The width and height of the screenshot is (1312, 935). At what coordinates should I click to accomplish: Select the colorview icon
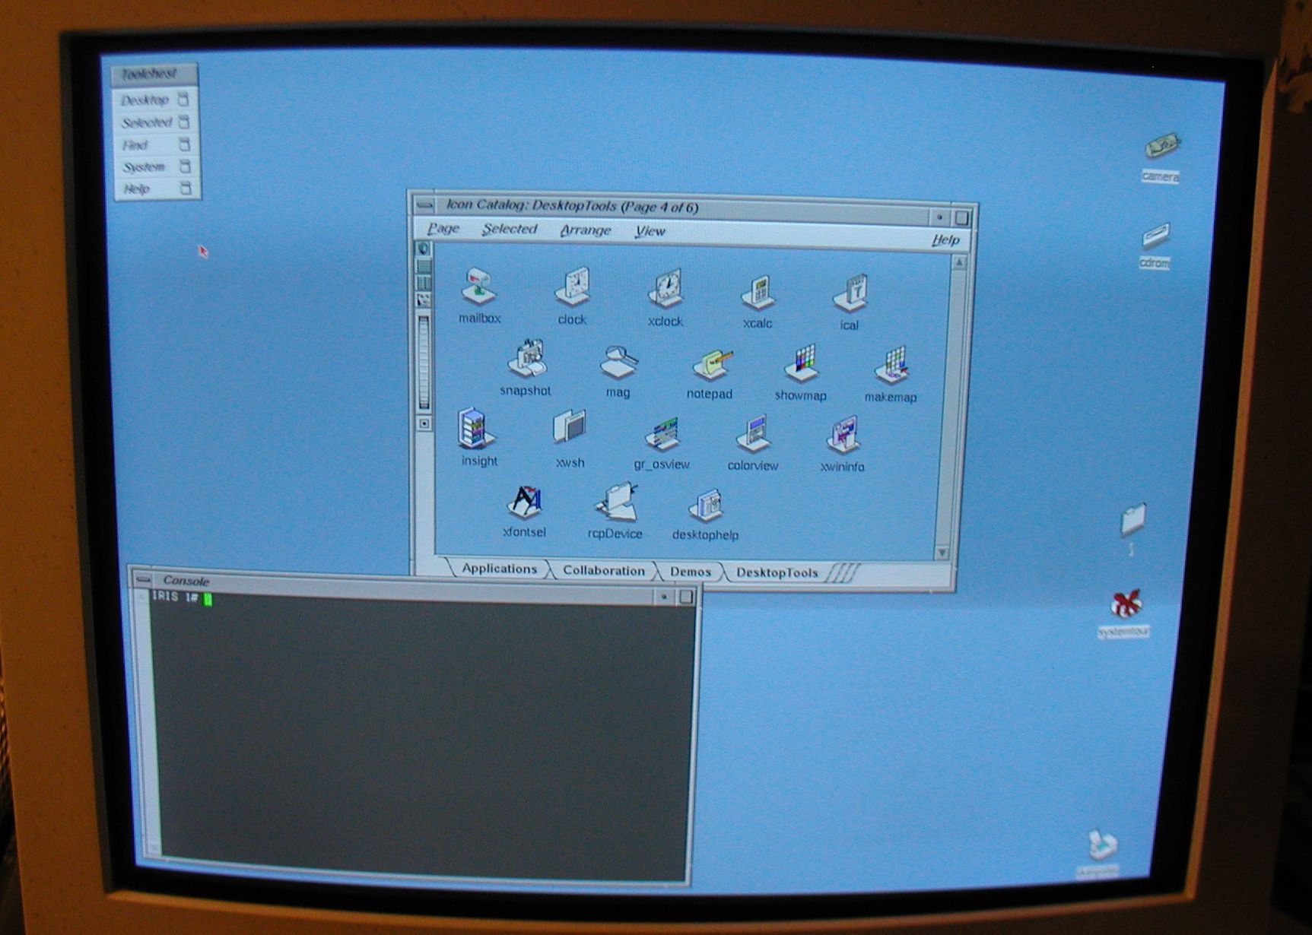(754, 433)
